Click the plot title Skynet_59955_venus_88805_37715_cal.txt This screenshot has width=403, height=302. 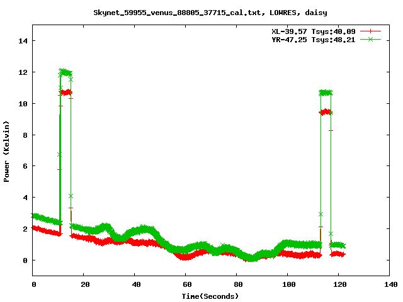click(x=179, y=13)
